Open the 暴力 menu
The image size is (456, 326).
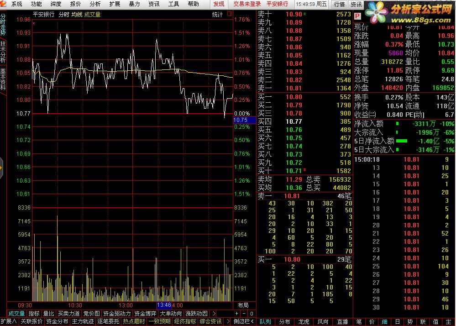click(x=134, y=4)
